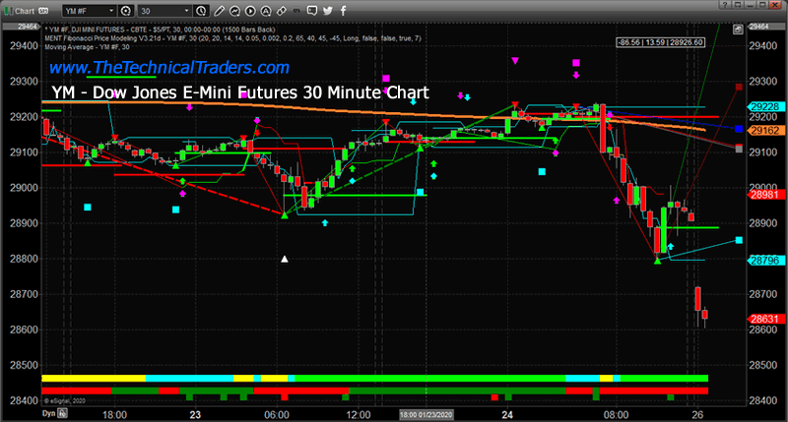The image size is (788, 422).
Task: Click the Chart window title label
Action: pyautogui.click(x=25, y=11)
